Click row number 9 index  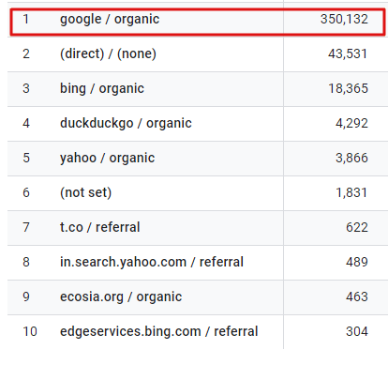point(26,297)
